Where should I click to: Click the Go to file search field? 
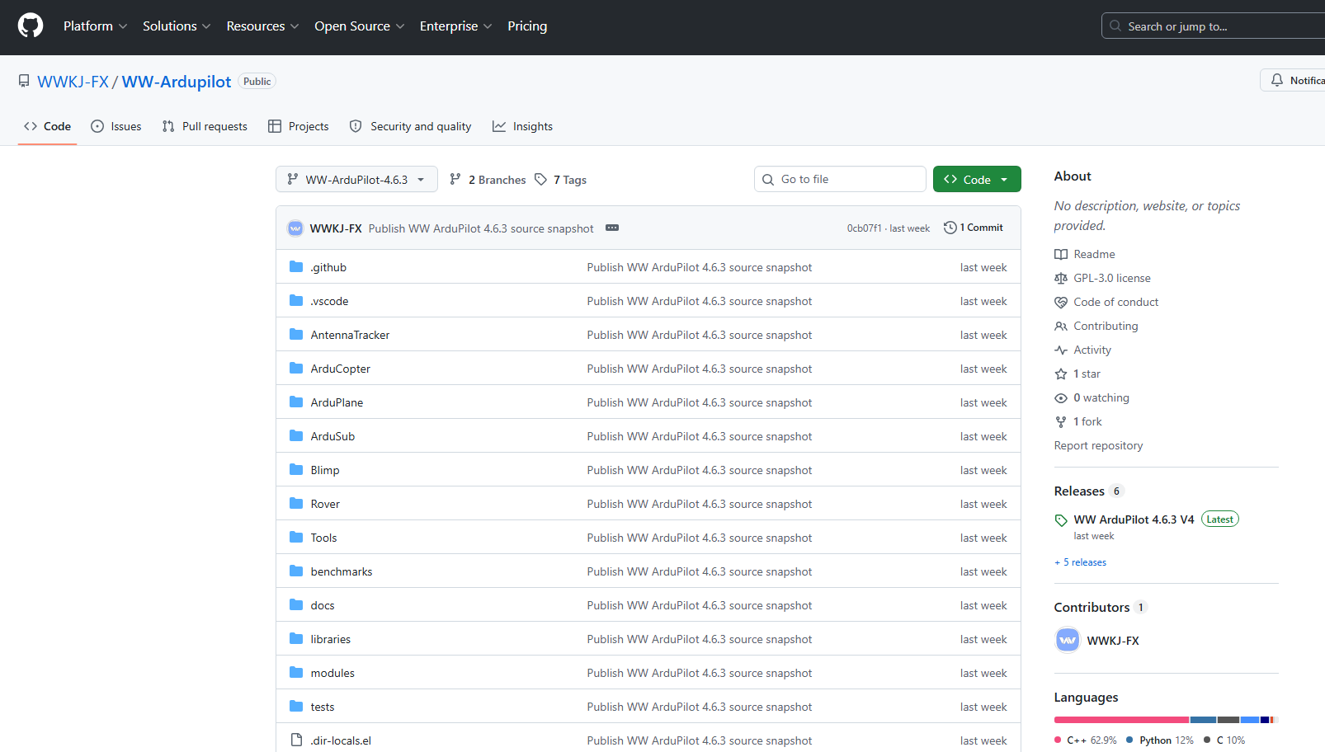coord(840,179)
